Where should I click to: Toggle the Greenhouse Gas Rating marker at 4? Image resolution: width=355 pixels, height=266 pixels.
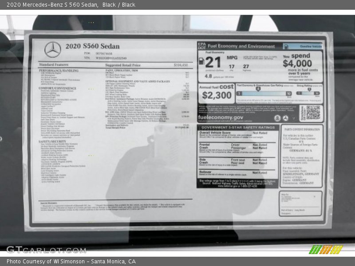pos(258,89)
